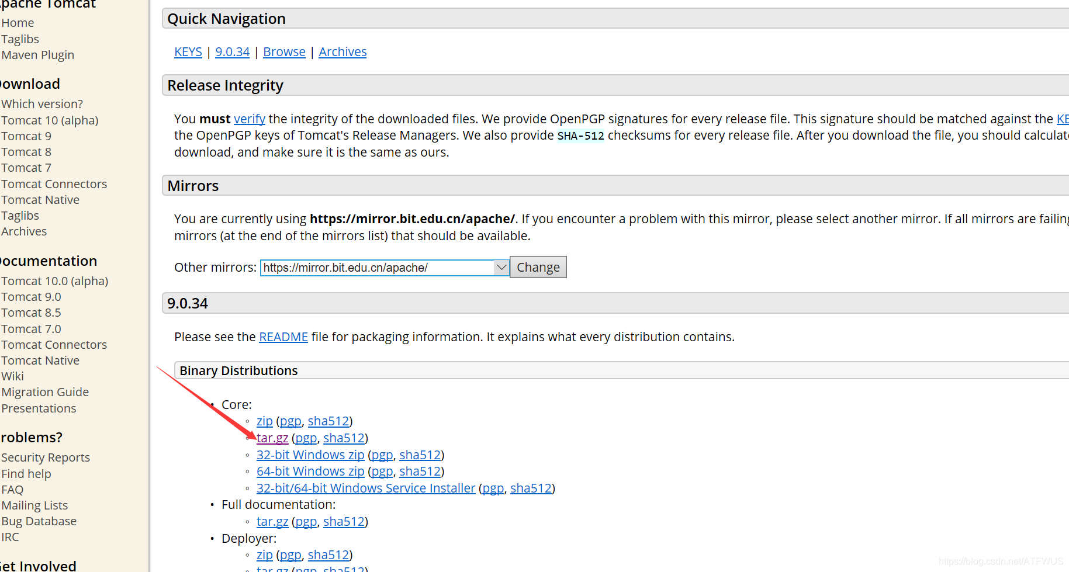
Task: Download Full documentation tar.gz
Action: click(x=272, y=522)
